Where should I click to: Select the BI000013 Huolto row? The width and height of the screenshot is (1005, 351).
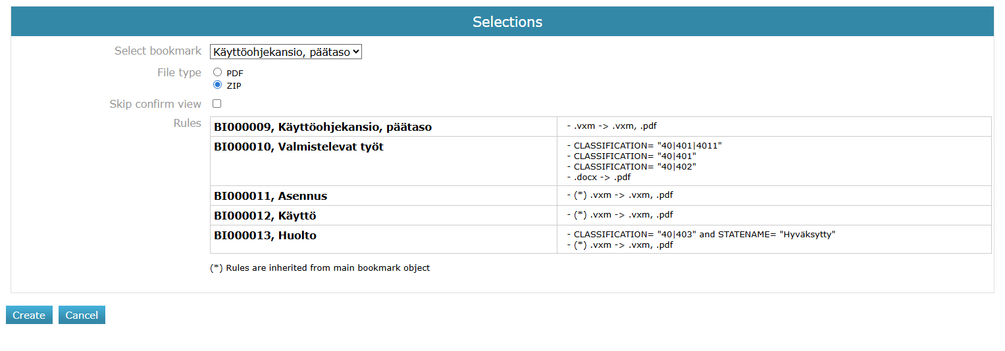pyautogui.click(x=265, y=235)
